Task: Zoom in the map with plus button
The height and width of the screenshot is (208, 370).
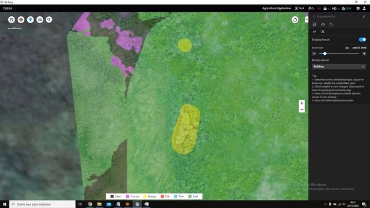Action: tap(302, 103)
